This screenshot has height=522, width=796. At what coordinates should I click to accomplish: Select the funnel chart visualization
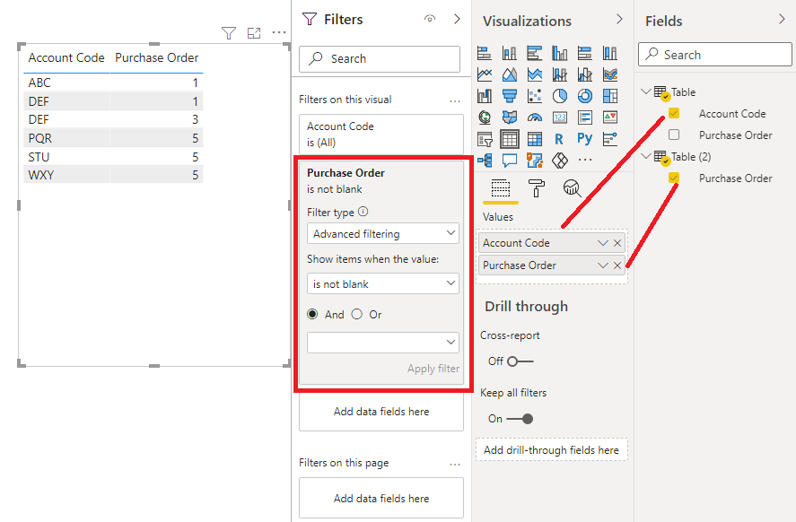coord(509,96)
